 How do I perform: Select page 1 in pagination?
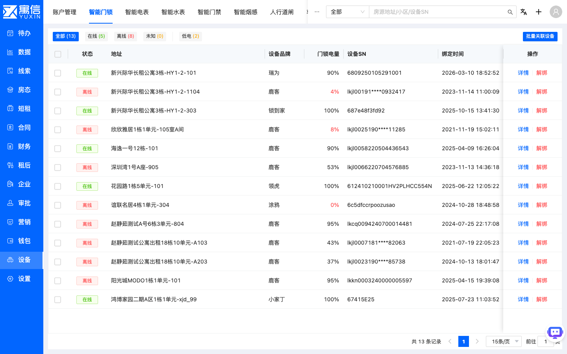(x=463, y=341)
